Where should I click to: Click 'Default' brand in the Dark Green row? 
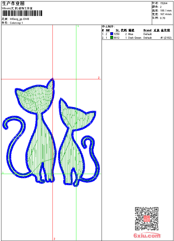[x=148, y=38]
